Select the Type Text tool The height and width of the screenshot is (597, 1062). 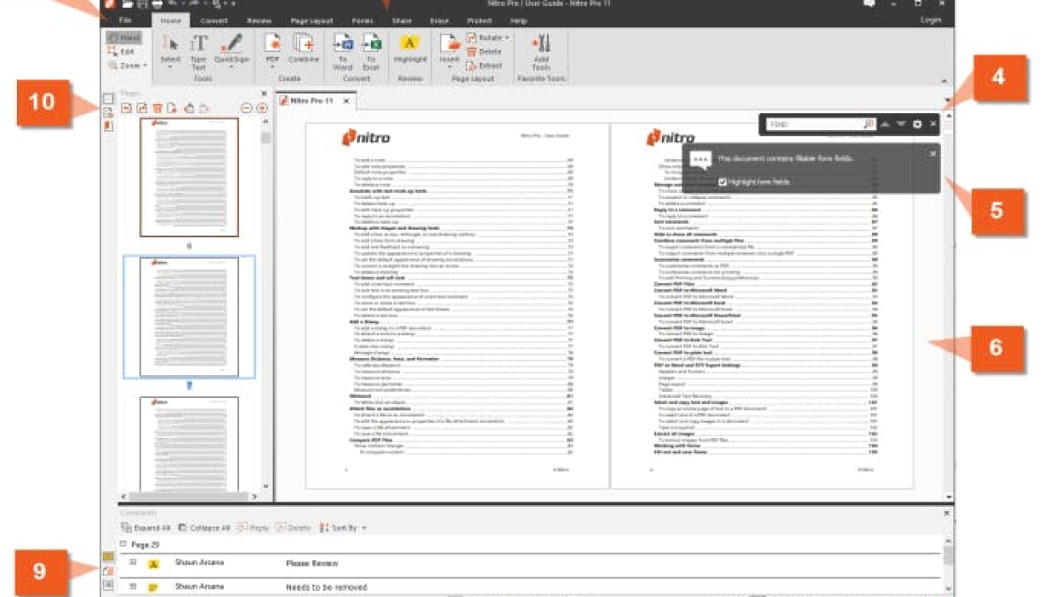point(198,49)
